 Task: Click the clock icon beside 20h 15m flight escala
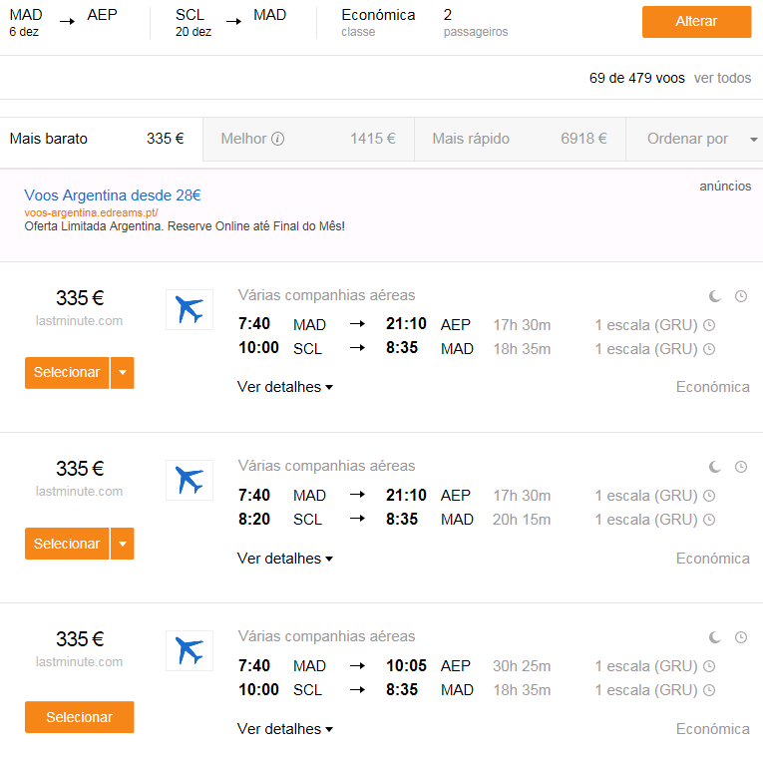click(709, 520)
